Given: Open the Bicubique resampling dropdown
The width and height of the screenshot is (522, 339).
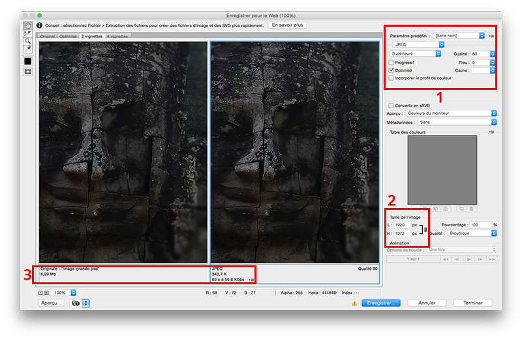Looking at the screenshot, I should point(472,233).
